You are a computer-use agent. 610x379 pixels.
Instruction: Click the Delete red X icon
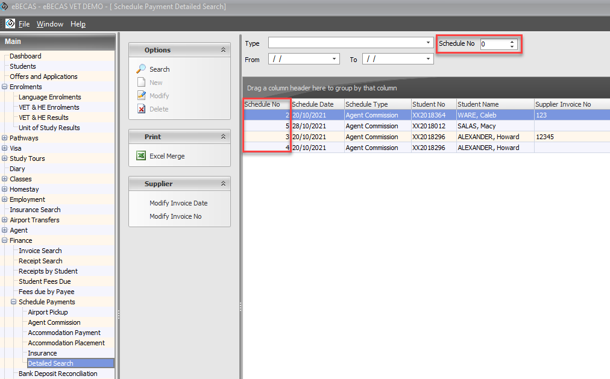pyautogui.click(x=141, y=109)
